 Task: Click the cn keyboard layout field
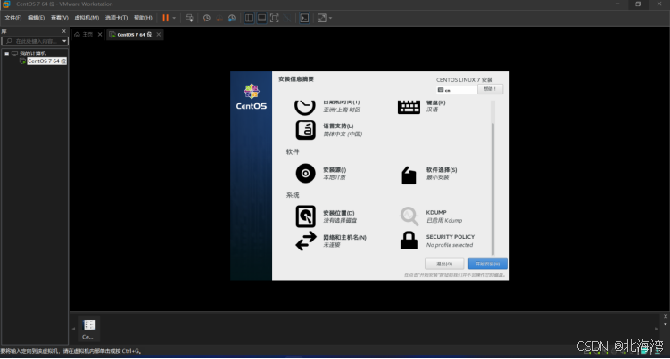pyautogui.click(x=456, y=90)
